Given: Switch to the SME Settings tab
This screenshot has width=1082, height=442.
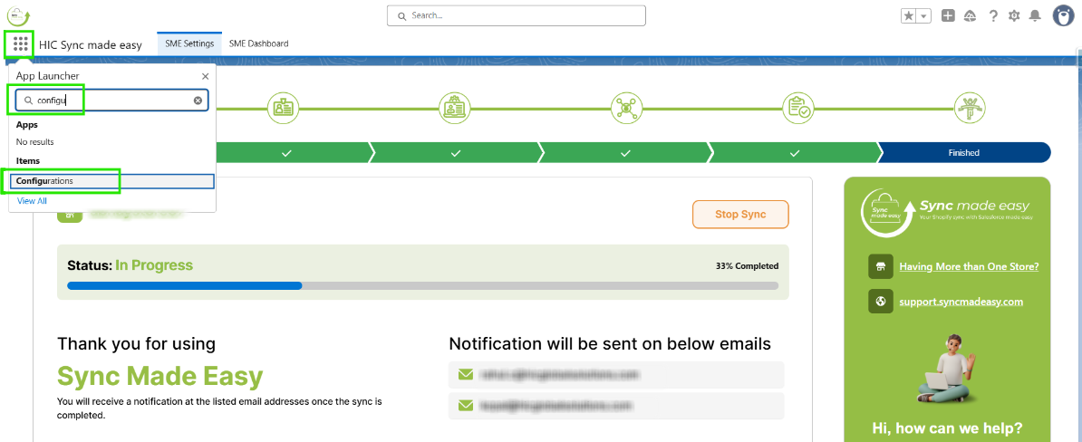Looking at the screenshot, I should [189, 43].
